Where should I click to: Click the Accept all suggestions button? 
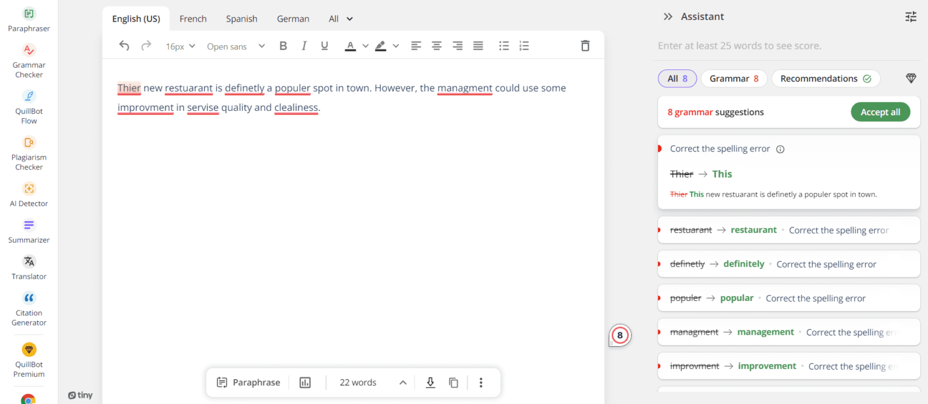(x=880, y=112)
